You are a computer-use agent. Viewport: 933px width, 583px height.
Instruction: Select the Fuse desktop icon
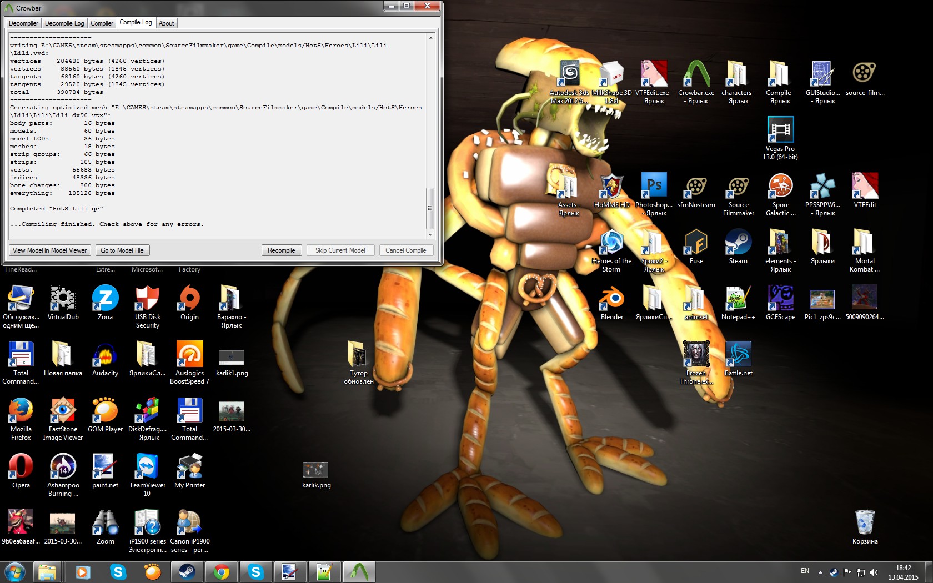coord(696,247)
